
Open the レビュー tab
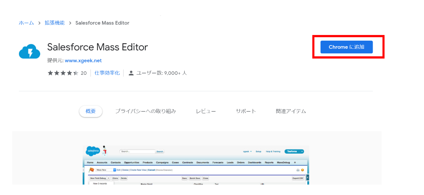pyautogui.click(x=206, y=111)
